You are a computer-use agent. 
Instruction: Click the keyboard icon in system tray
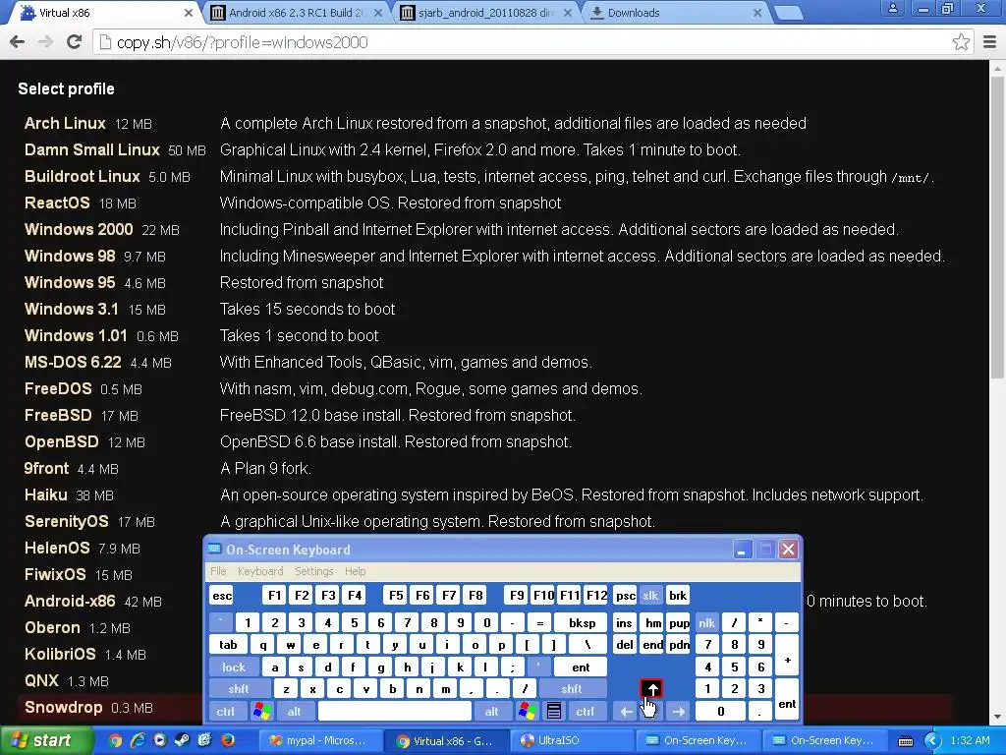coord(905,741)
